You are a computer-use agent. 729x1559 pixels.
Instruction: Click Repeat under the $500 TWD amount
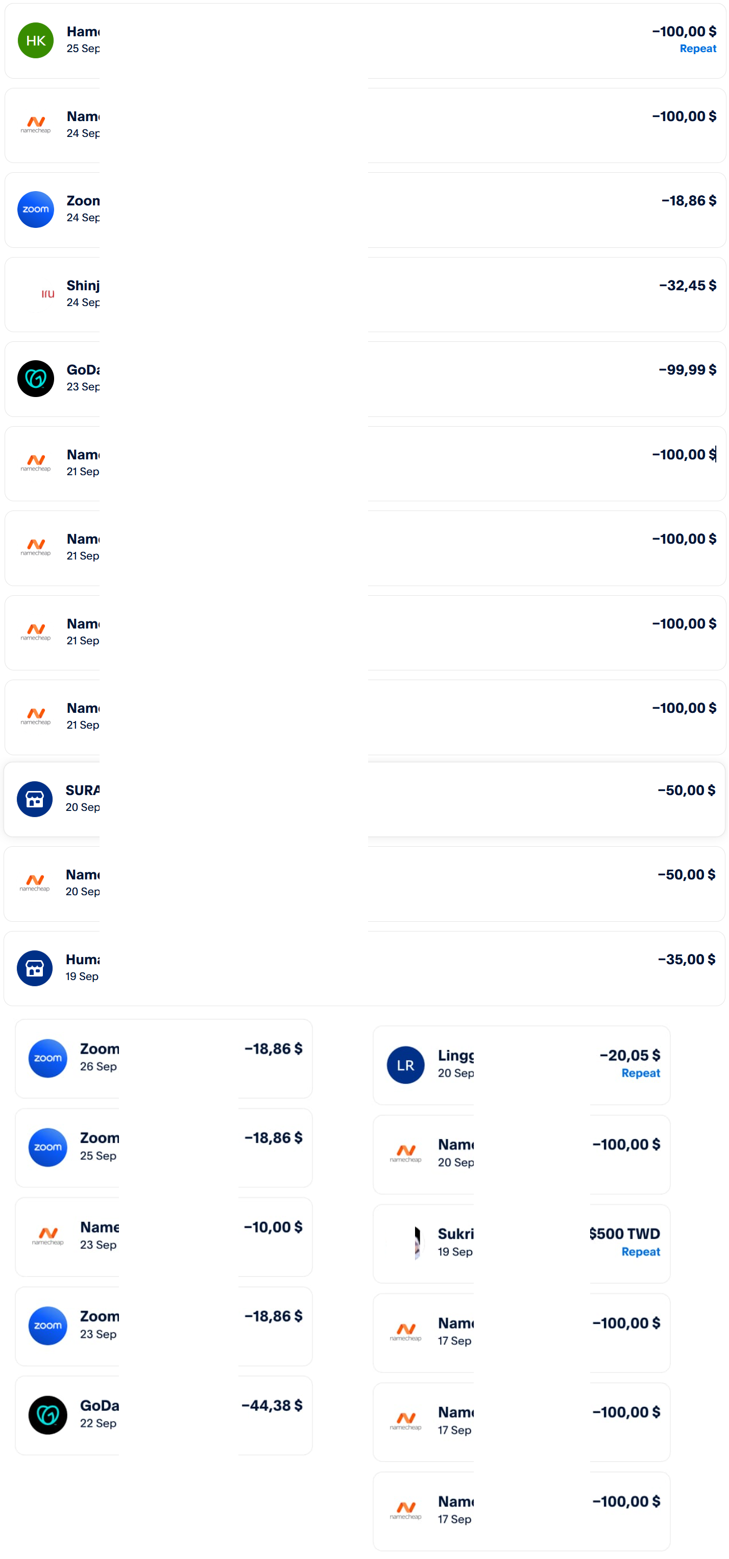tap(640, 1251)
